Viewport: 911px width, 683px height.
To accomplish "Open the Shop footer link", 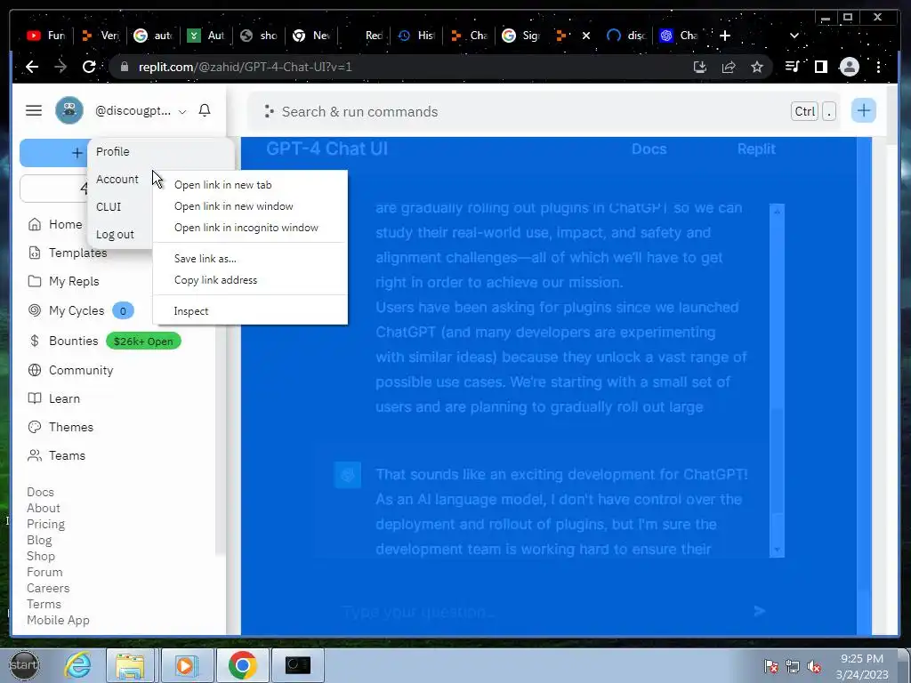I will click(x=41, y=557).
